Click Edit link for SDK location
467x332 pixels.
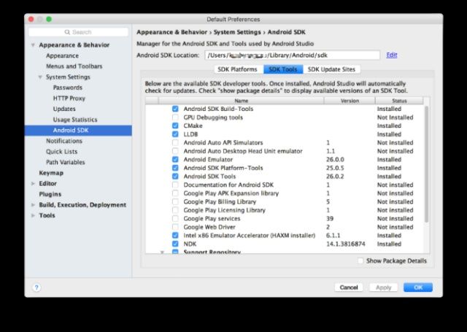pos(392,55)
